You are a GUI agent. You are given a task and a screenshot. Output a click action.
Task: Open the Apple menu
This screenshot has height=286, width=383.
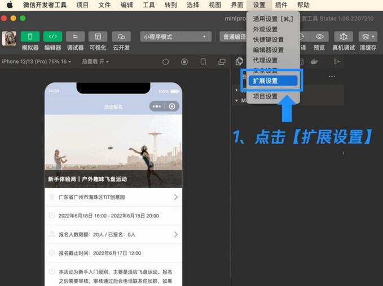pyautogui.click(x=10, y=5)
